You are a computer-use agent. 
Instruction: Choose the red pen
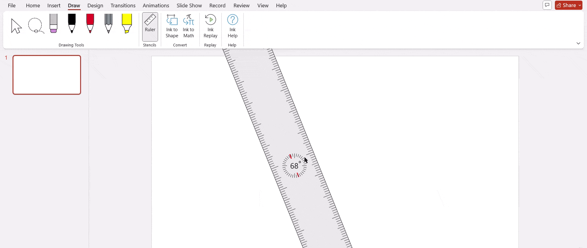(90, 24)
